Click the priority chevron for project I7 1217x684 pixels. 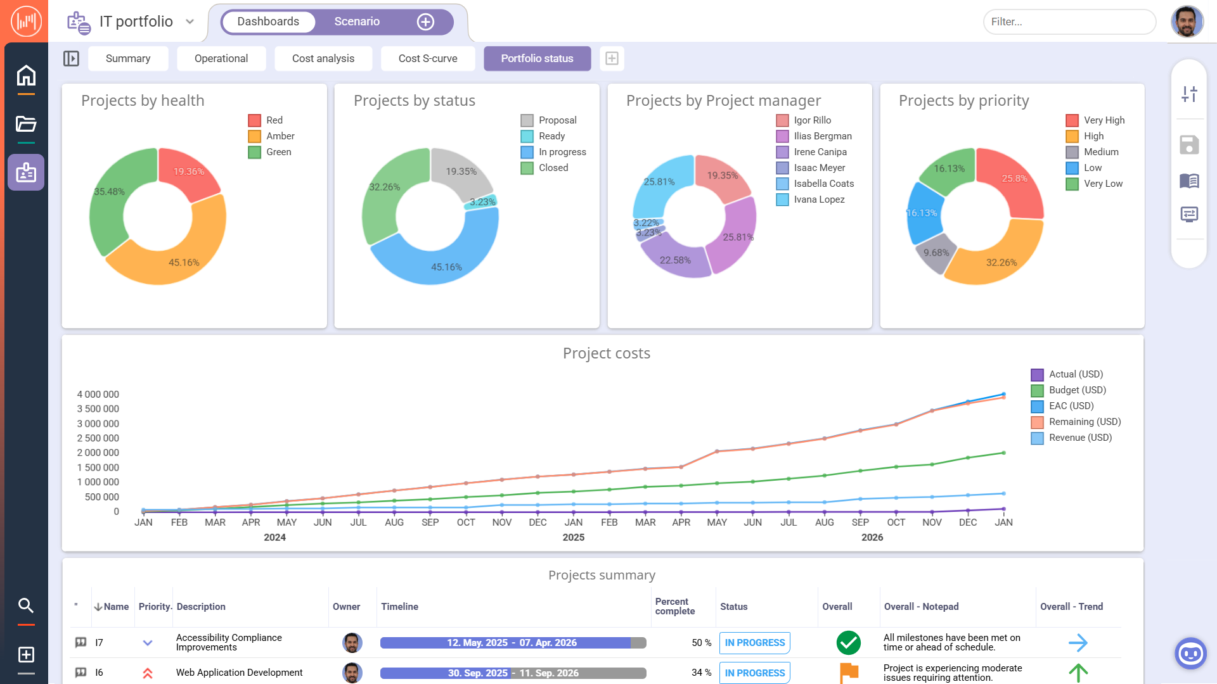tap(148, 643)
